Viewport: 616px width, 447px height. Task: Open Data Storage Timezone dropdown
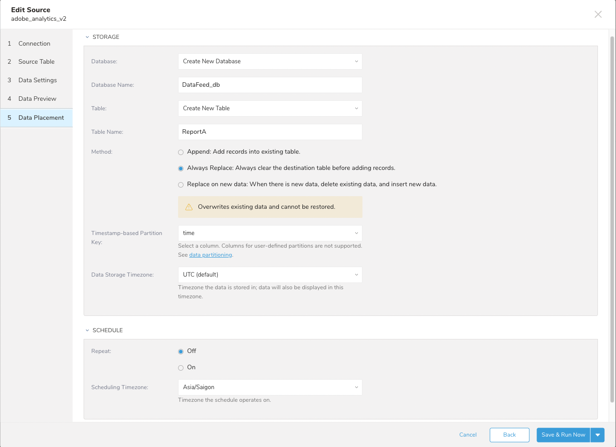coord(270,275)
